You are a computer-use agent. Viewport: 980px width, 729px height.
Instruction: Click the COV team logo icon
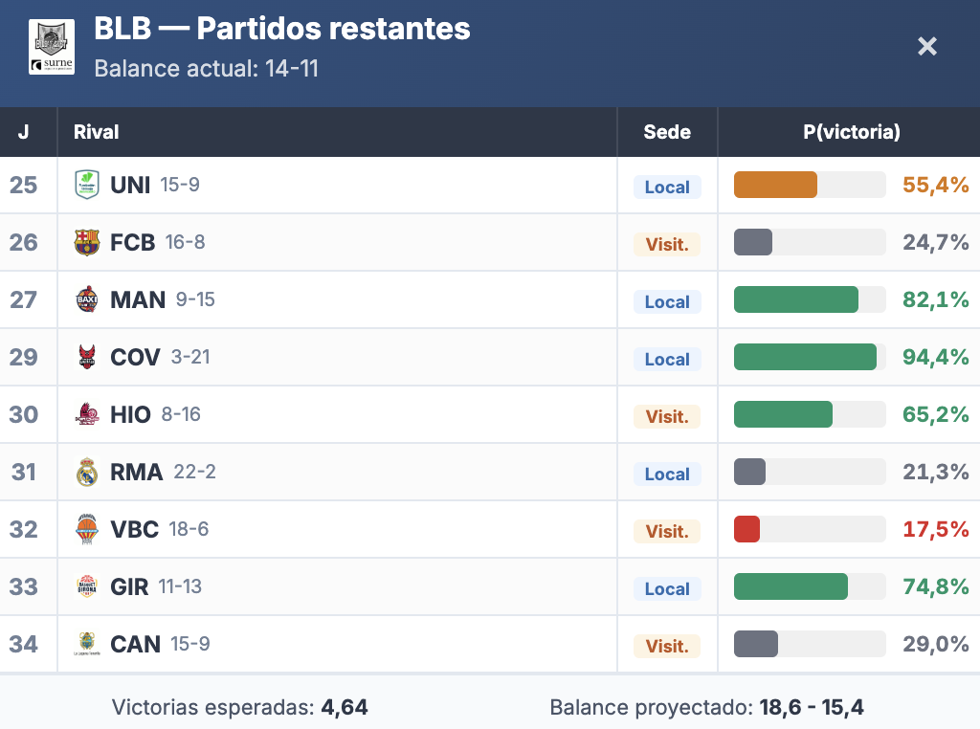[87, 357]
